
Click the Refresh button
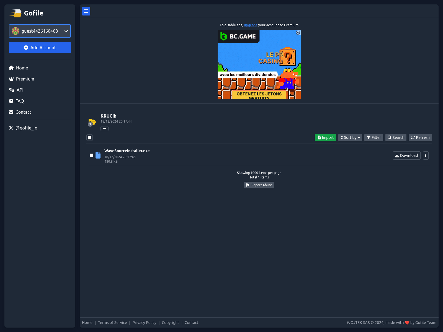420,138
